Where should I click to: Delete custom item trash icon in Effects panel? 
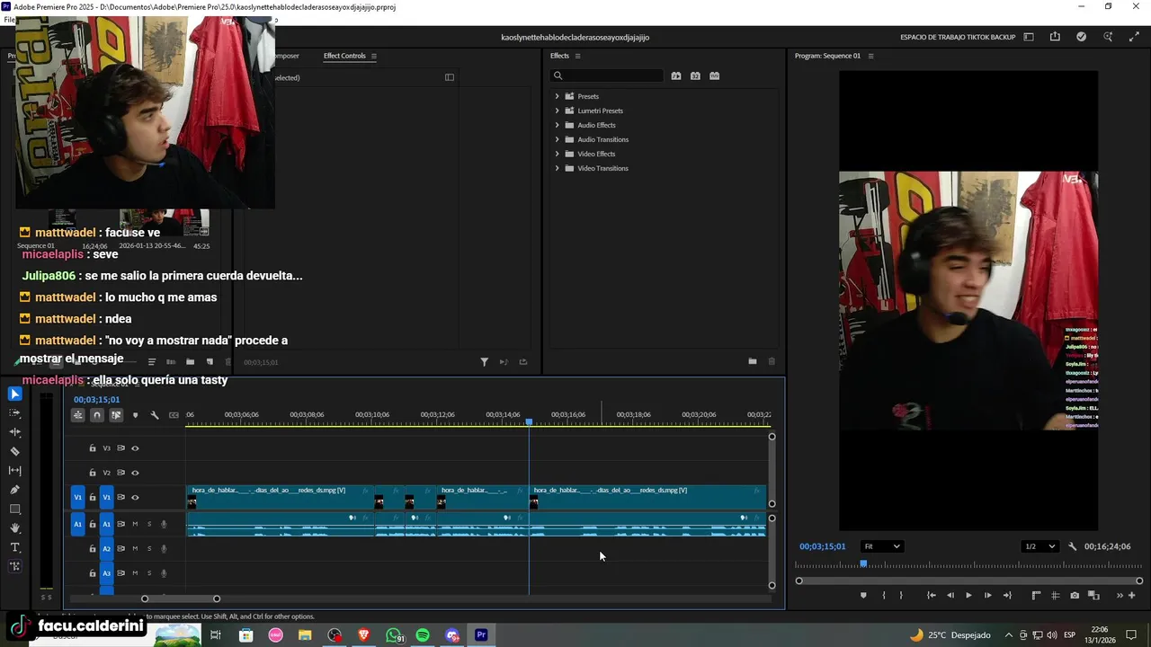772,361
